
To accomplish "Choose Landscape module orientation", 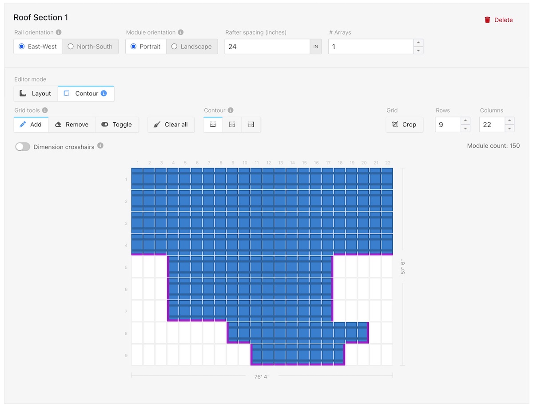I will click(x=192, y=47).
